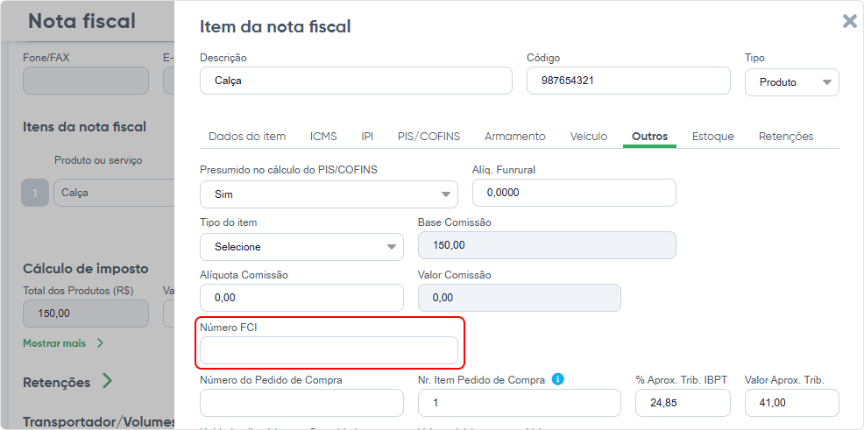
Task: Click the Mostrar mais link
Action: tap(54, 343)
